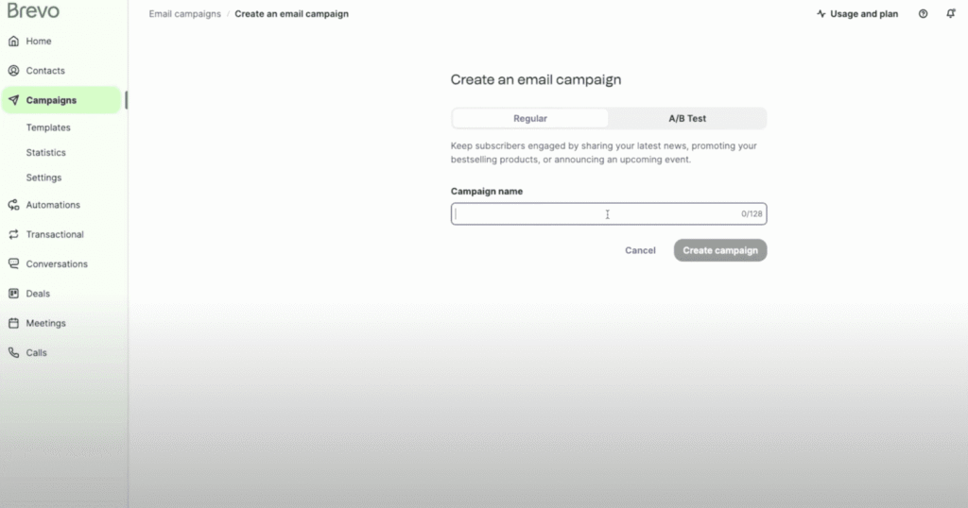Click the Brevo logo
Viewport: 968px width, 508px height.
click(33, 11)
